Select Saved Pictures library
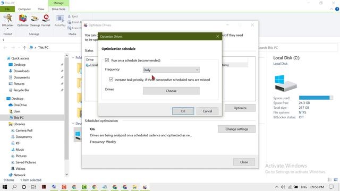340x191 pixels. click(x=25, y=162)
